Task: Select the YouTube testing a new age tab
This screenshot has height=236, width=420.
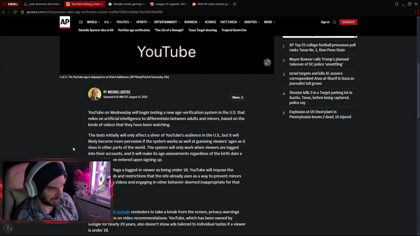Action: [x=85, y=4]
